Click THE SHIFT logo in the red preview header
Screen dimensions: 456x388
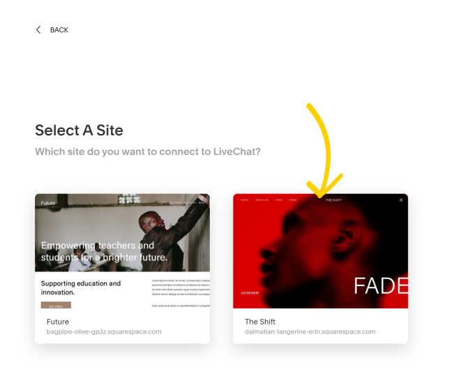(x=333, y=200)
